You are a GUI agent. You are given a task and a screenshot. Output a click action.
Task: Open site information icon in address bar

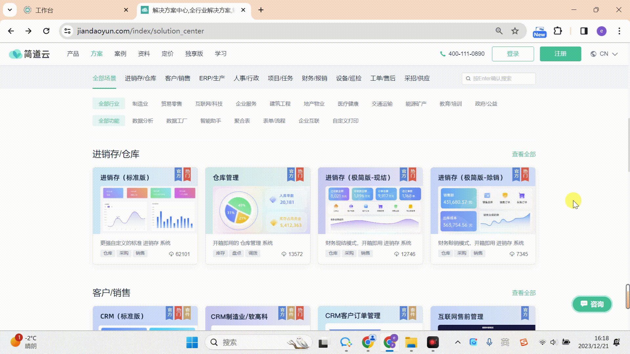point(68,31)
